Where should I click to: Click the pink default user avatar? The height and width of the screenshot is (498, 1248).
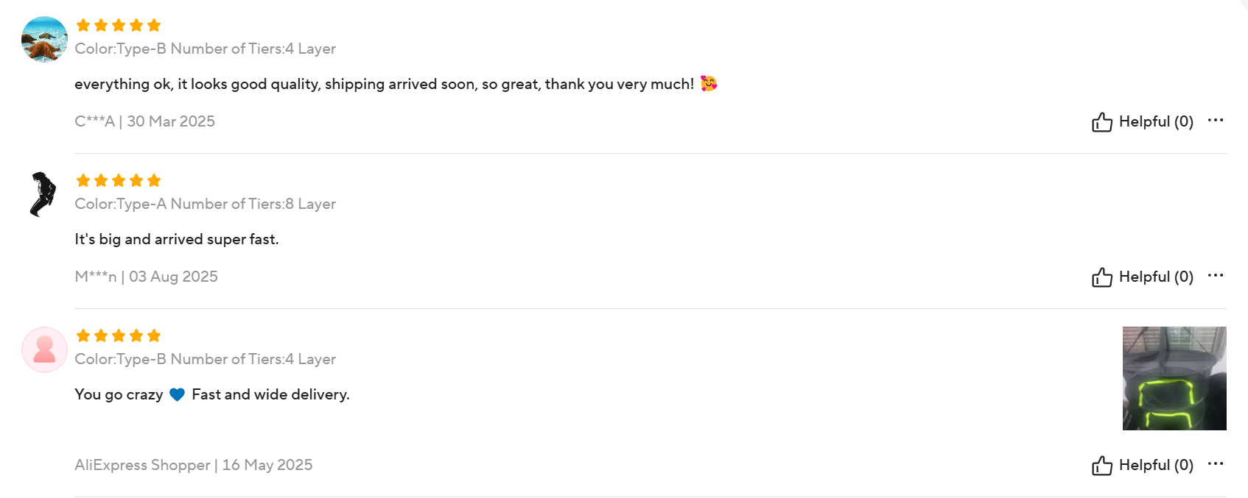tap(44, 349)
